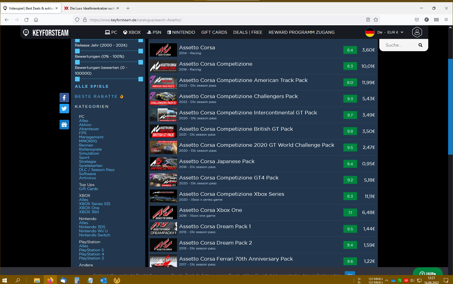Open Windows Start menu
The width and height of the screenshot is (453, 284).
click(x=5, y=280)
